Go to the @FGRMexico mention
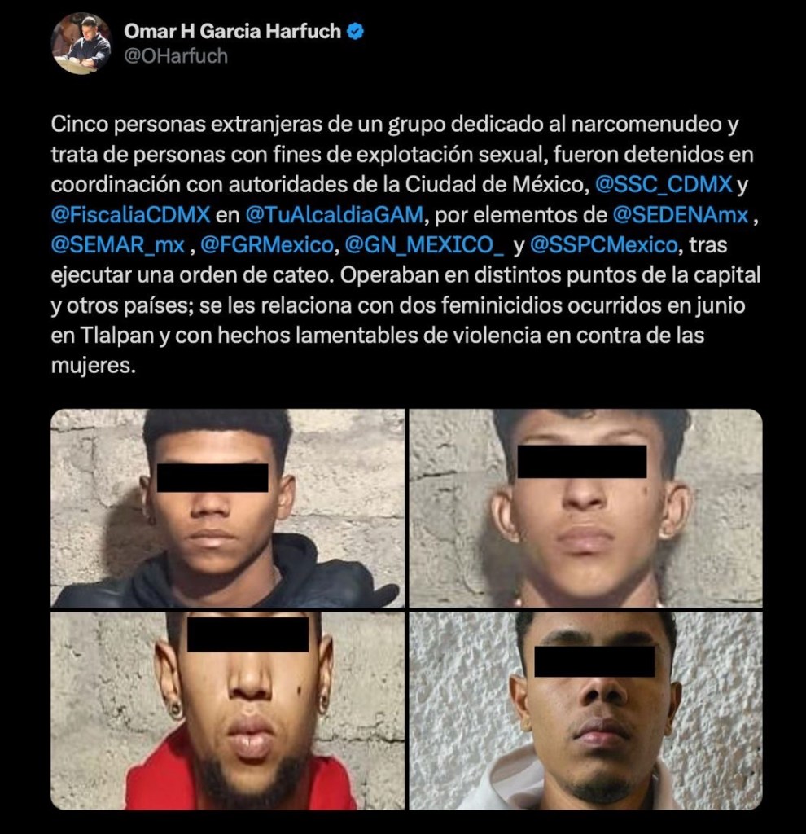This screenshot has width=806, height=834. (267, 244)
